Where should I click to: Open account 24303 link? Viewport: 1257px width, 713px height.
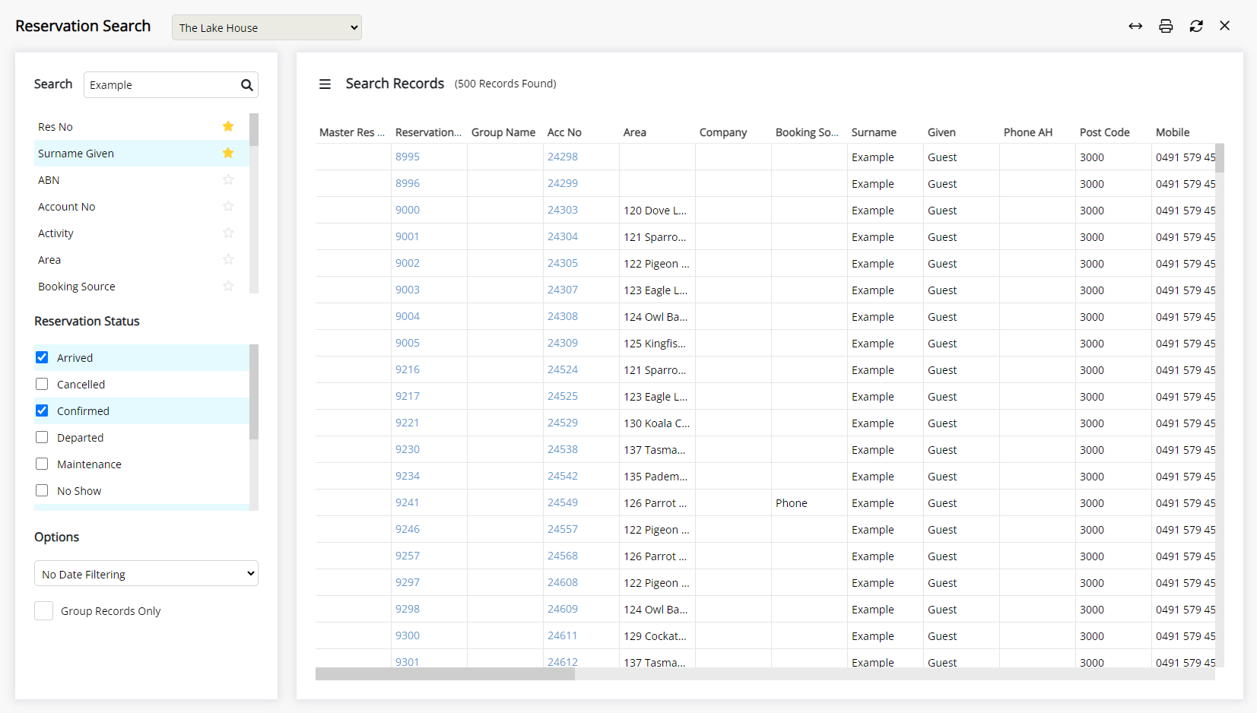(563, 210)
